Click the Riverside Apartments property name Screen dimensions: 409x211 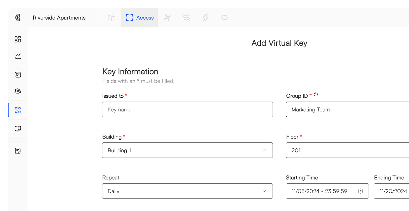click(59, 18)
